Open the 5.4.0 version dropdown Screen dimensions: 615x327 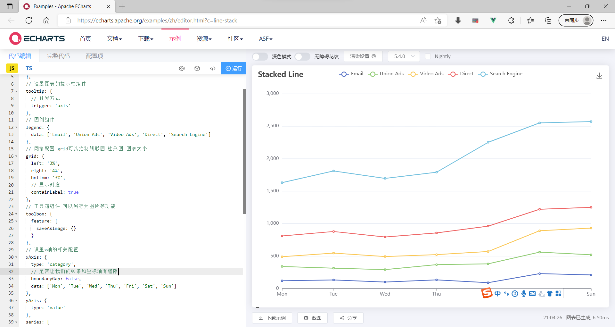pyautogui.click(x=403, y=56)
